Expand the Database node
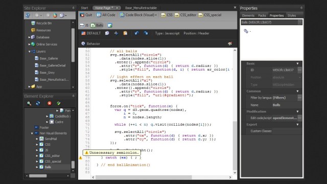This screenshot has width=327, height=184. tap(29, 37)
